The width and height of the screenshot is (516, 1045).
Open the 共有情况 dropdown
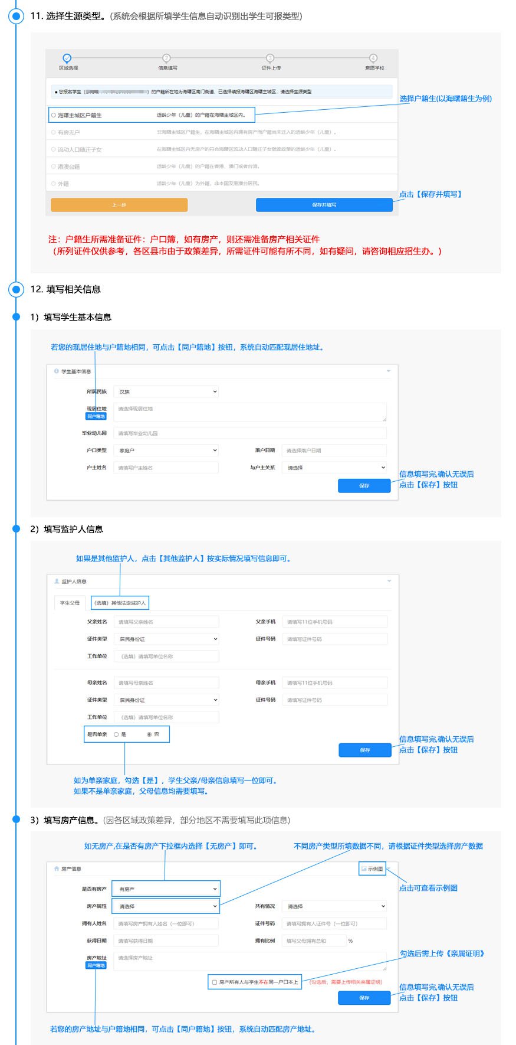point(335,906)
